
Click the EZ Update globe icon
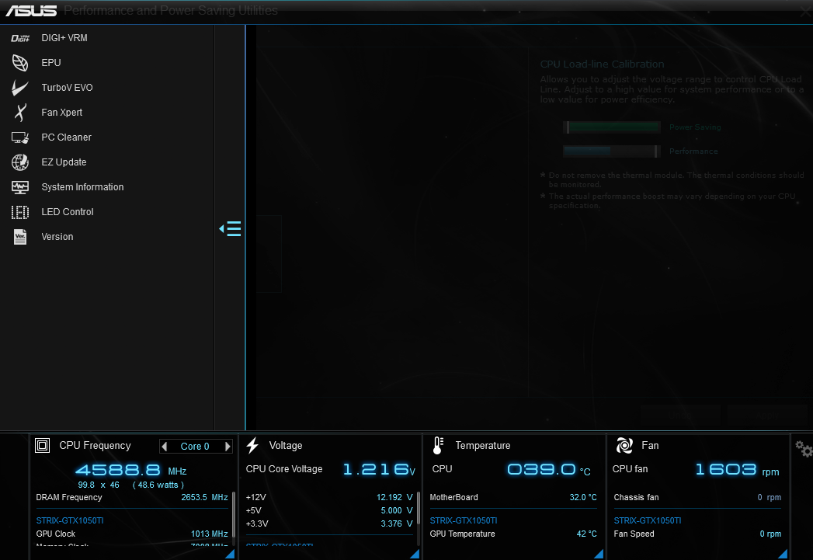pyautogui.click(x=20, y=162)
